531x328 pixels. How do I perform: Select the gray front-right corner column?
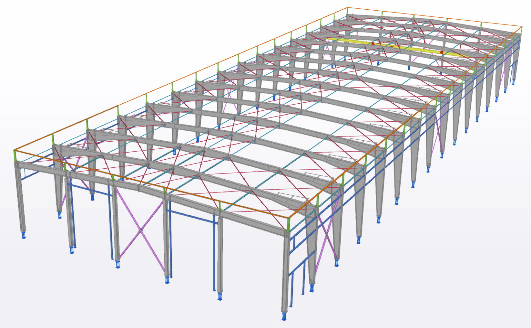tap(285, 274)
